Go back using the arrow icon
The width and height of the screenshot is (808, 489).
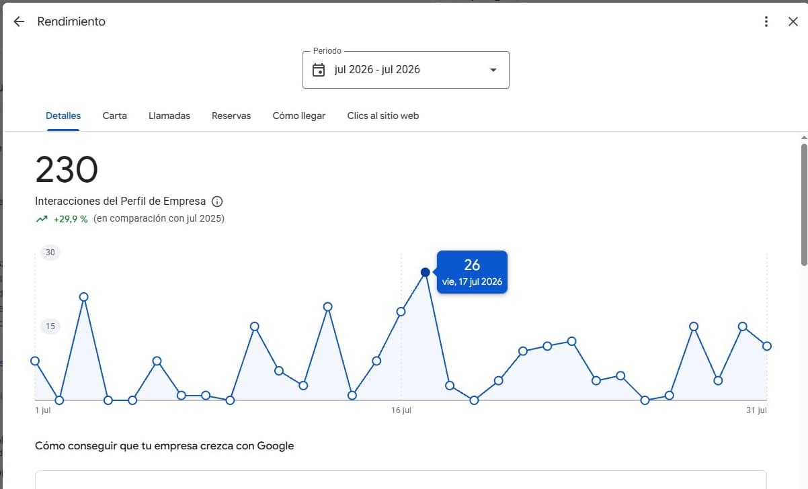(x=19, y=21)
